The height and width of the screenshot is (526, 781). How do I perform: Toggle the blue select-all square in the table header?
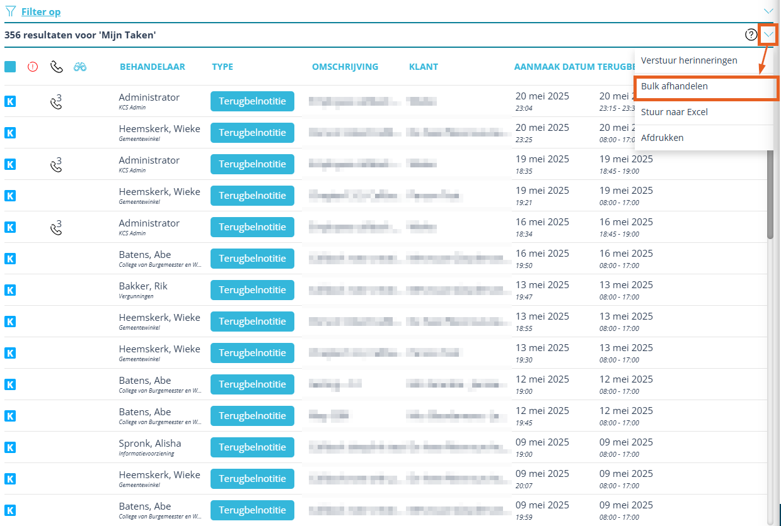[10, 67]
